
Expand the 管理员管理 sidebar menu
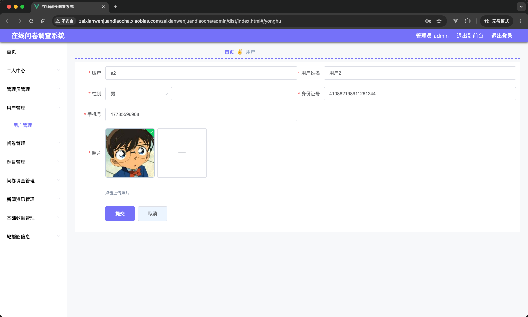click(x=33, y=89)
